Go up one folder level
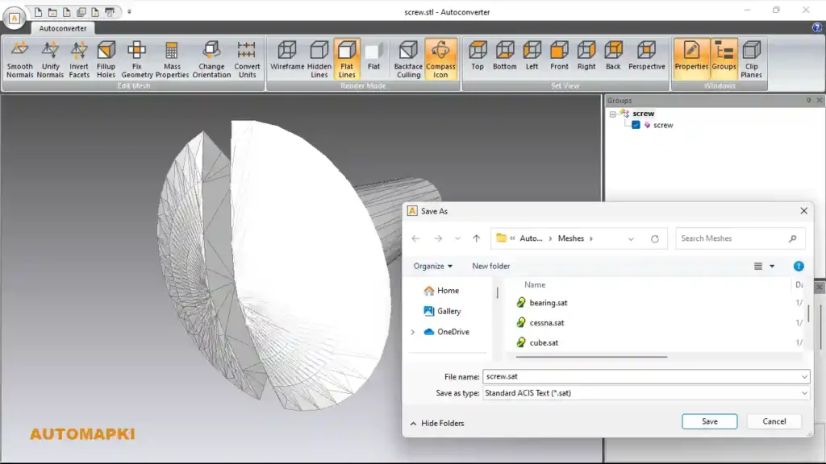Image resolution: width=826 pixels, height=464 pixels. pyautogui.click(x=476, y=238)
